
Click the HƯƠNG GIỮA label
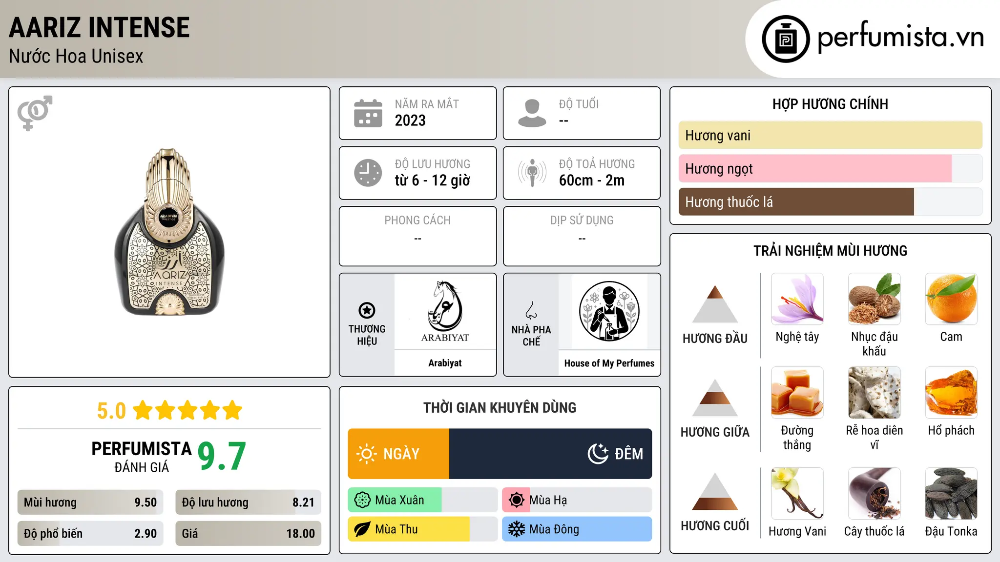(715, 432)
